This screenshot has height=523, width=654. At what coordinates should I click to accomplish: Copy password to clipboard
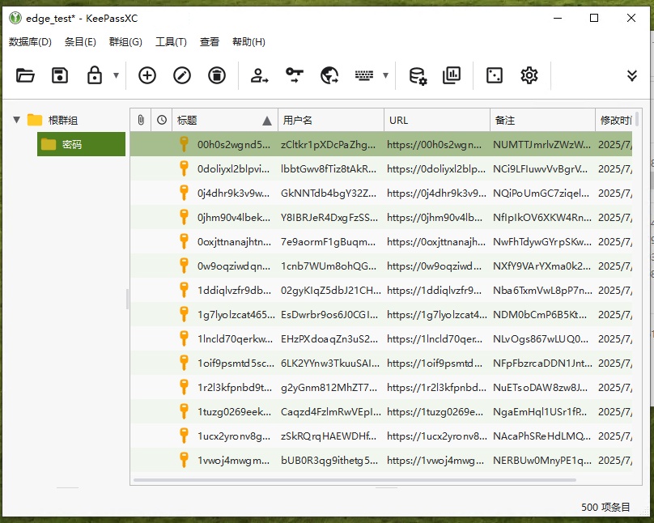[x=294, y=74]
